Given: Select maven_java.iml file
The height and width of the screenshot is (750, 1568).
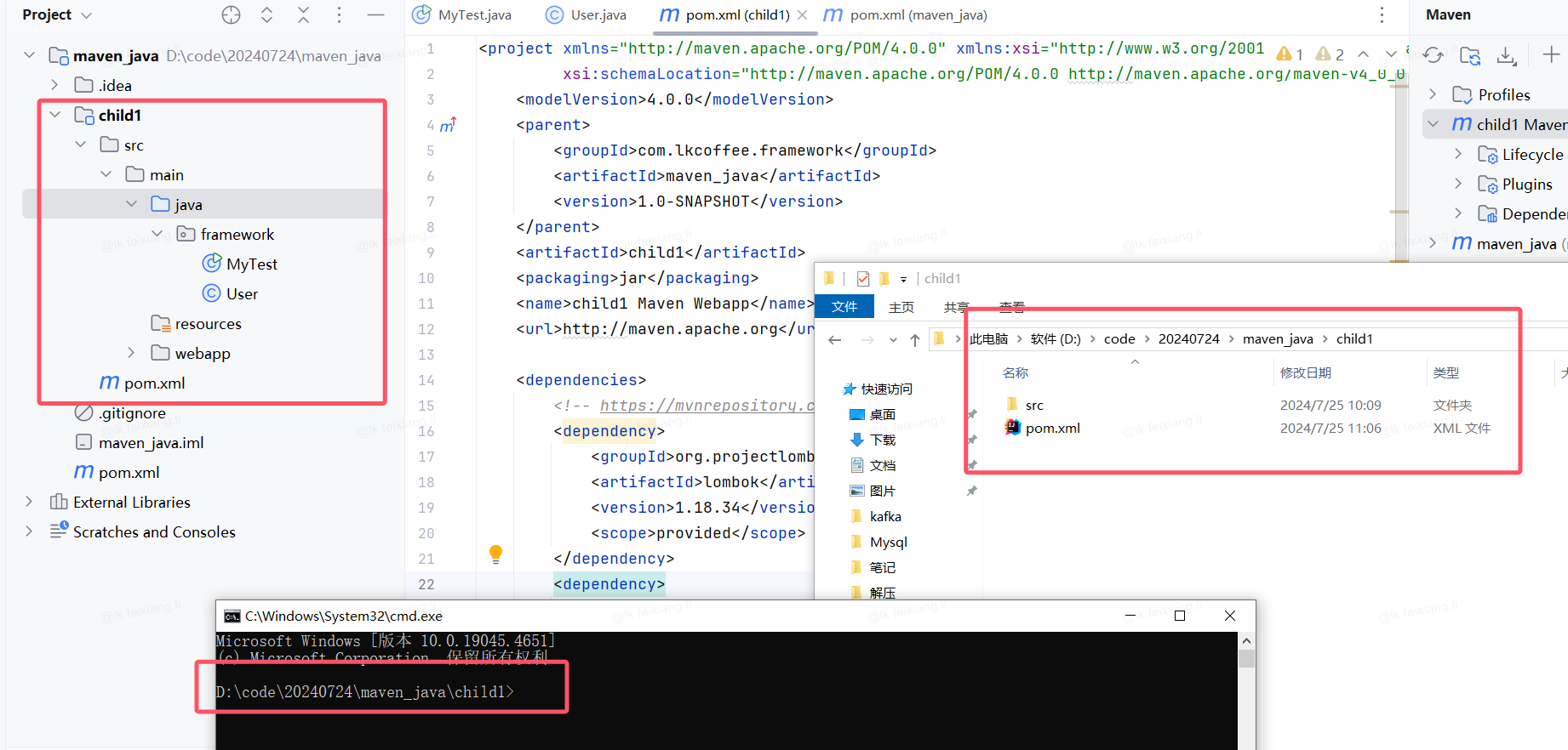Looking at the screenshot, I should [139, 442].
